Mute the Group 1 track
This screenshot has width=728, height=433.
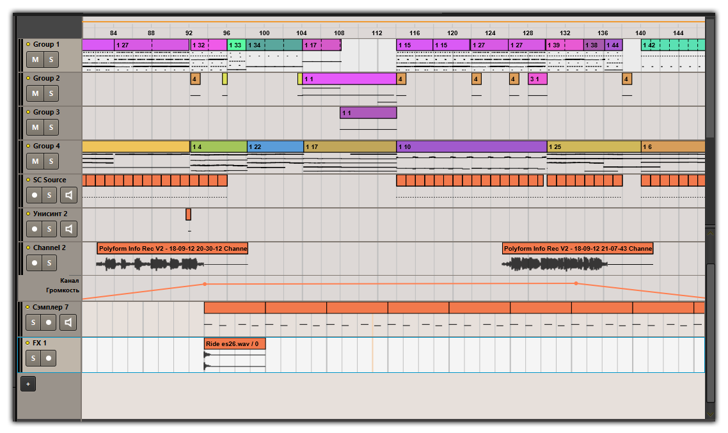[35, 59]
